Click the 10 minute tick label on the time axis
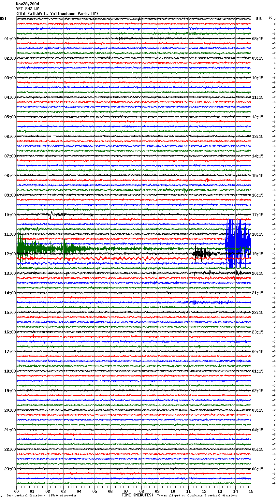This screenshot has height=500, width=277. pos(173,491)
